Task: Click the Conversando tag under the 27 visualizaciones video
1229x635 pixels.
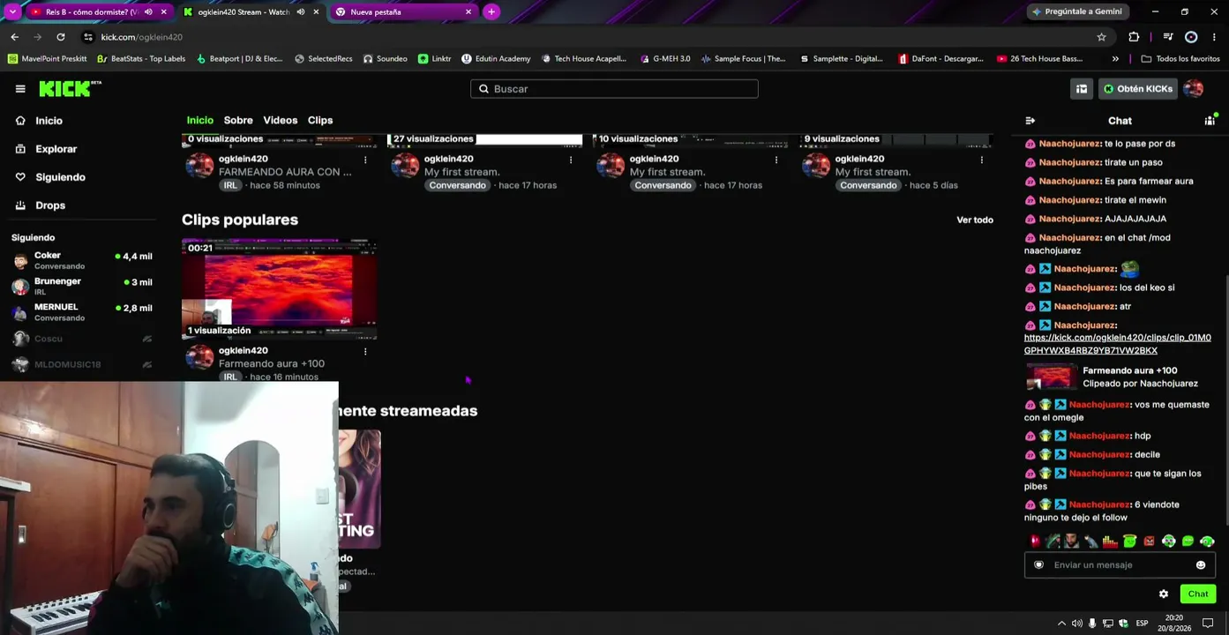Action: [x=457, y=185]
